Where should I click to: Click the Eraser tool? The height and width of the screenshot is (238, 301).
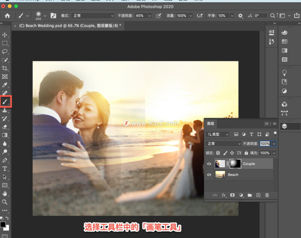coord(5,127)
